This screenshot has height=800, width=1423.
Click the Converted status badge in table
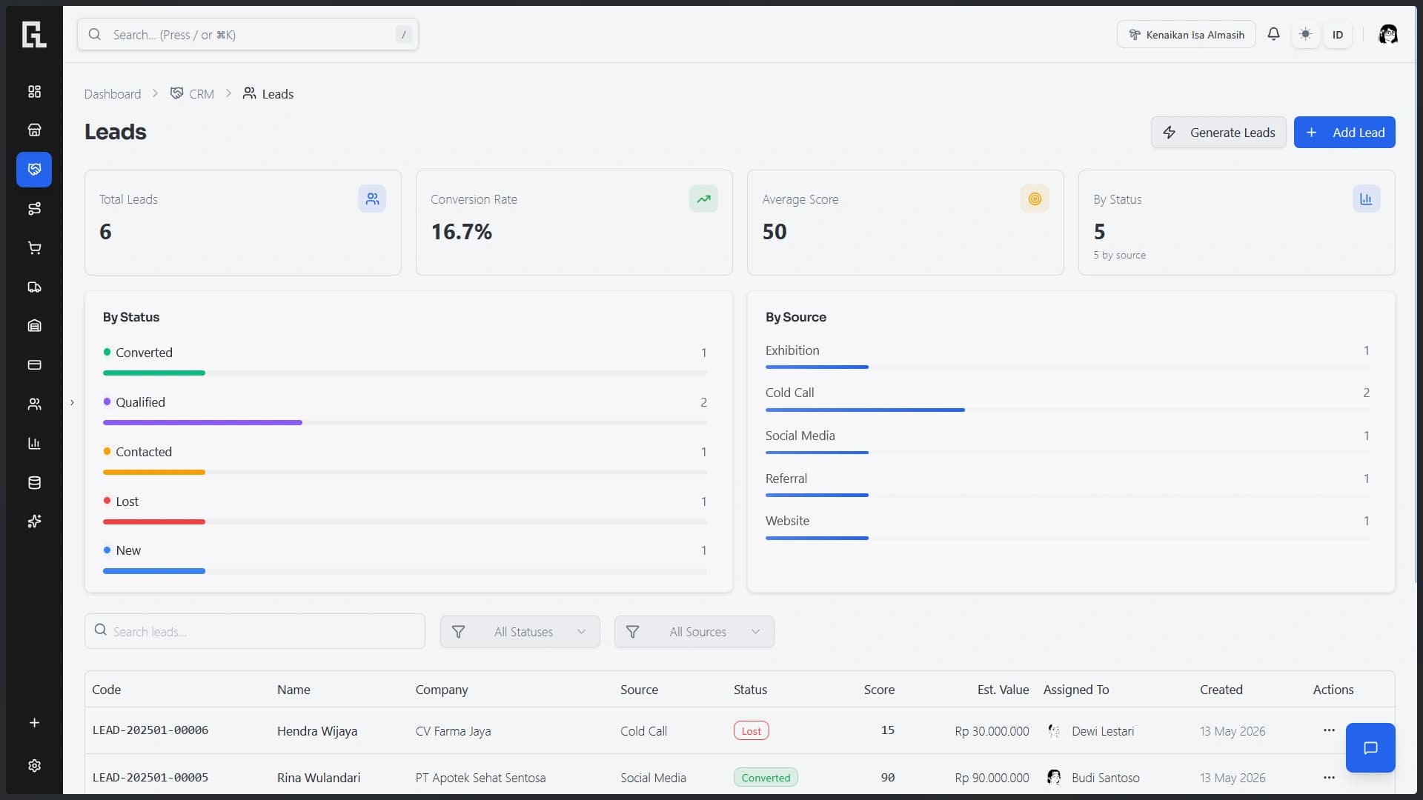tap(766, 778)
